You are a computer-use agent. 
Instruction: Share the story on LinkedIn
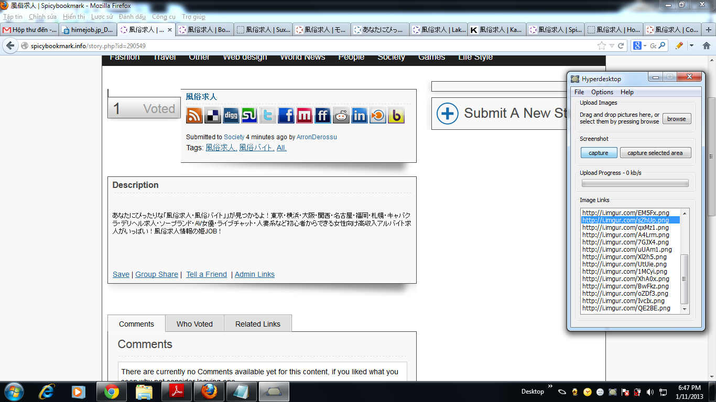click(360, 115)
